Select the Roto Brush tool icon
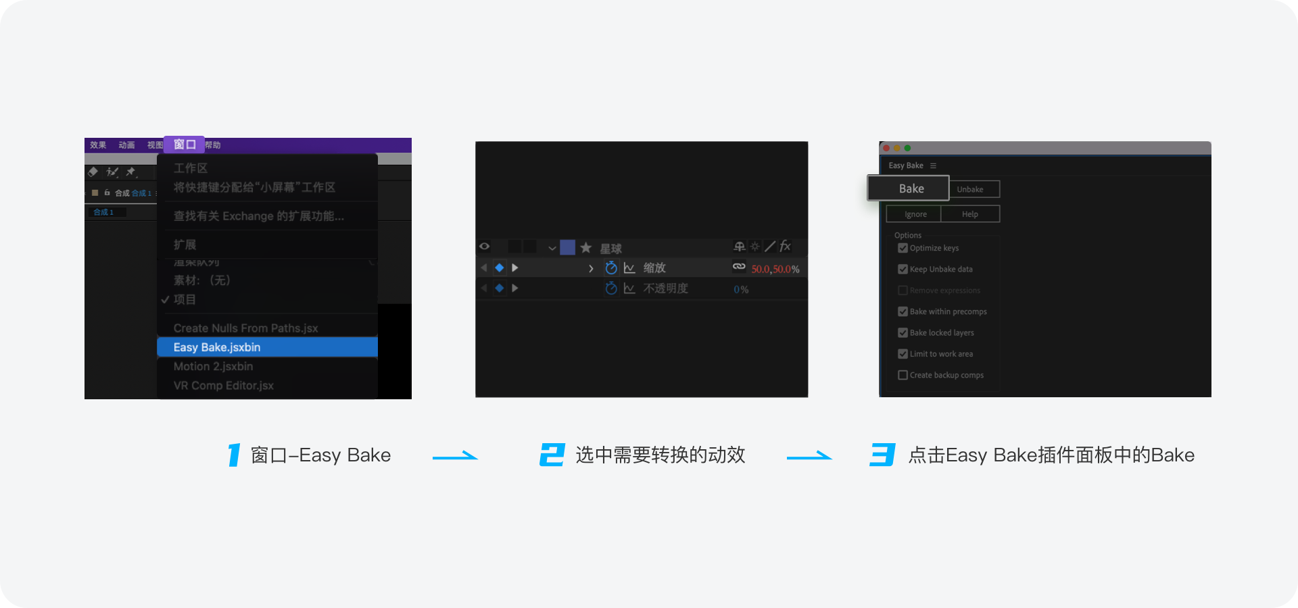 pos(112,172)
